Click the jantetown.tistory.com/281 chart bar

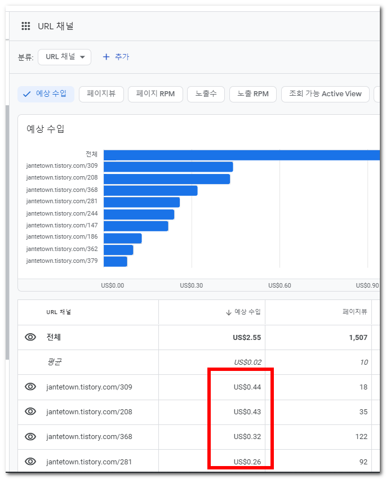tap(141, 202)
